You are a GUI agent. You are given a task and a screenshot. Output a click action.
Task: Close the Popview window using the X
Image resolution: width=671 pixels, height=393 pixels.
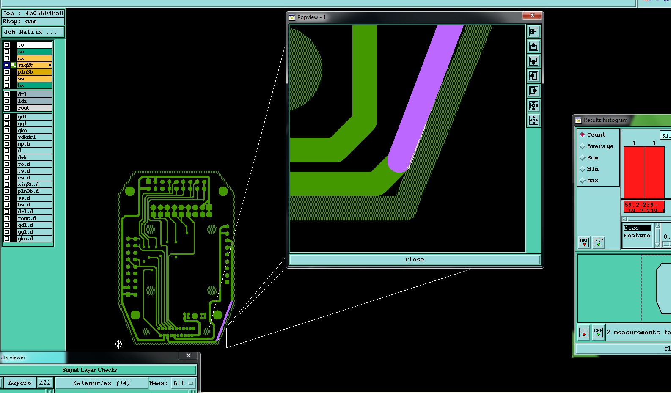[x=532, y=16]
